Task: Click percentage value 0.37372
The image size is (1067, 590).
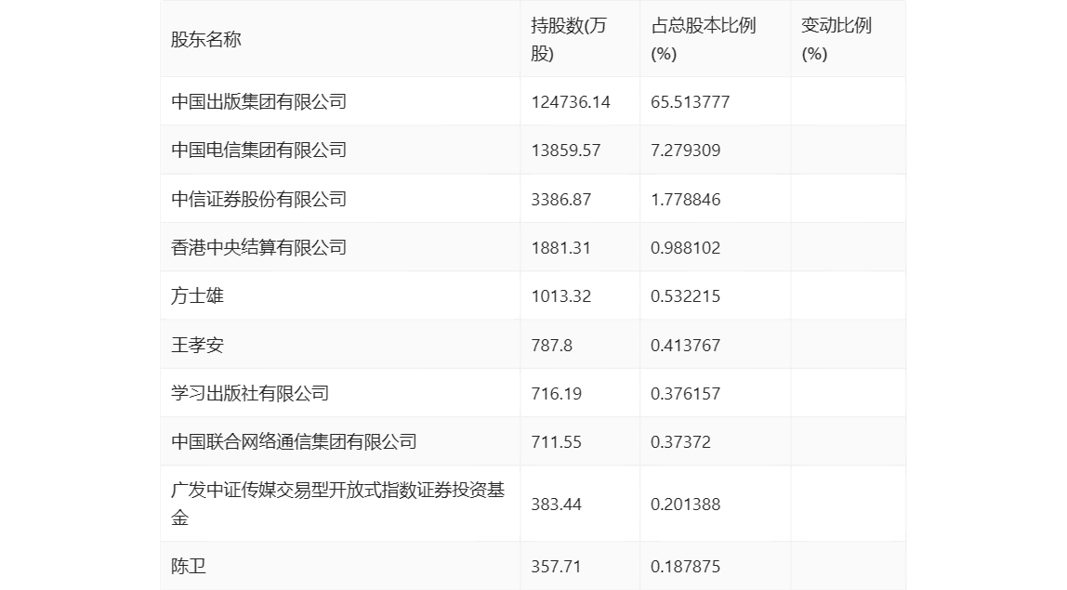Action: [681, 442]
